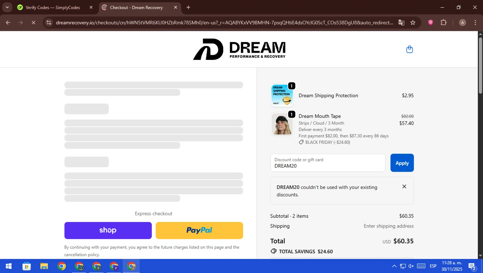Close the Verify Codes — SimplyCodes tab
The height and width of the screenshot is (273, 483).
point(91,7)
